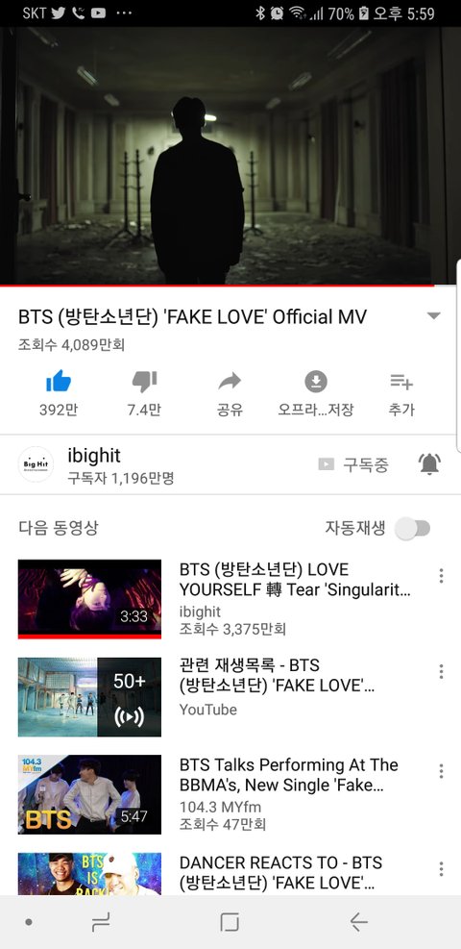Viewport: 461px width, 949px height.
Task: Open the Singularity video thumbnail
Action: pyautogui.click(x=89, y=599)
